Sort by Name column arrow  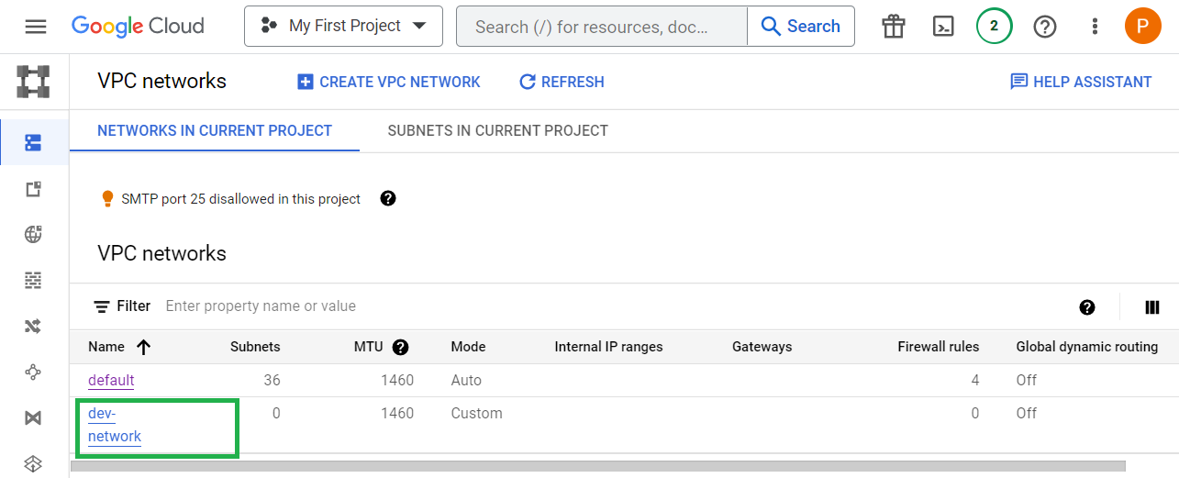[x=143, y=347]
